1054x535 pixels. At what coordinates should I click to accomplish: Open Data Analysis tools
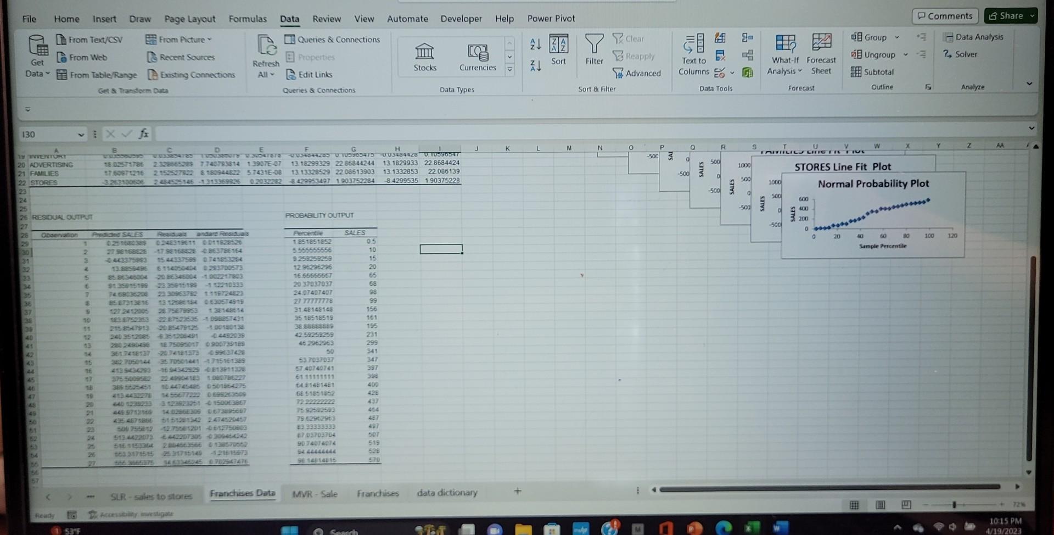tap(973, 37)
